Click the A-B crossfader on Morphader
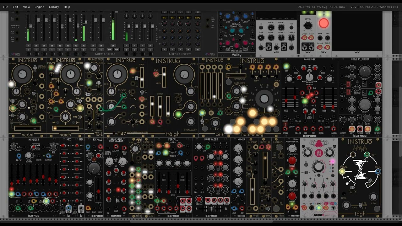402x226 pixels. [x=211, y=208]
